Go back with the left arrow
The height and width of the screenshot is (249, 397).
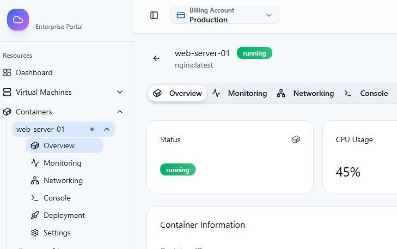click(156, 58)
